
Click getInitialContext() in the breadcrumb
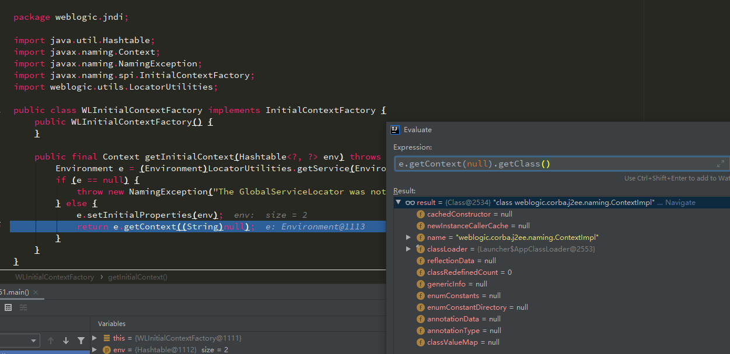tap(138, 277)
